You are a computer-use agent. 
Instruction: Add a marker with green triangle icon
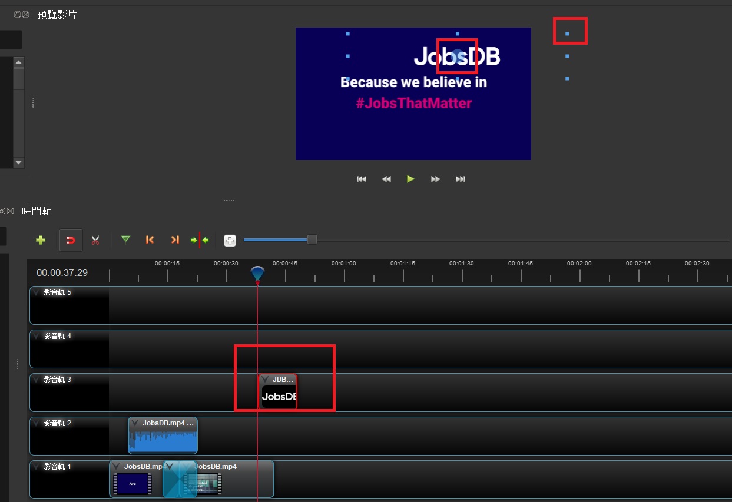[125, 240]
